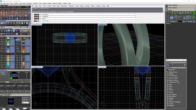Click Export in the F6 actions list
196x110 pixels.
[x=171, y=92]
